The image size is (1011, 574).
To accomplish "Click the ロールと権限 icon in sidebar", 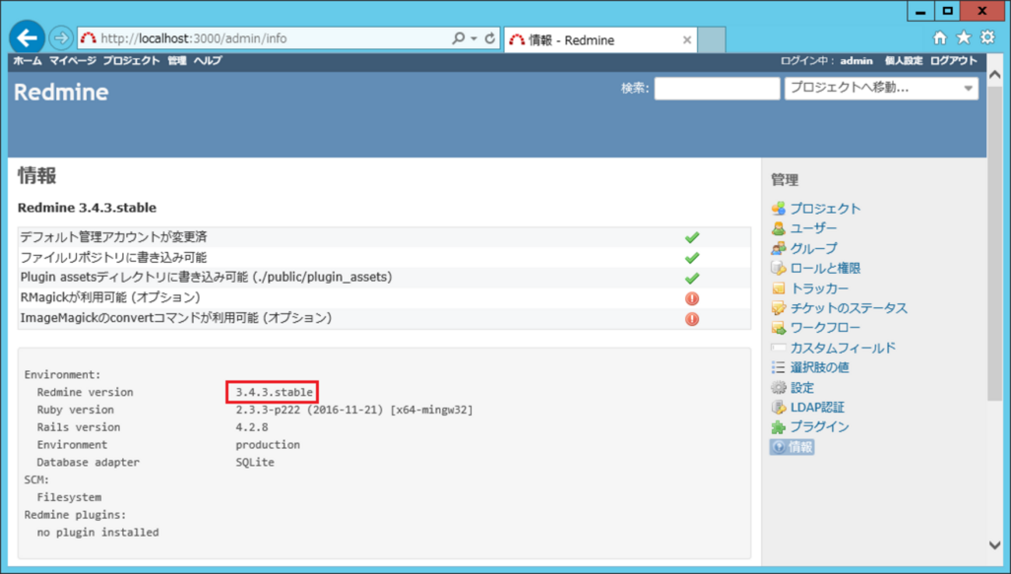I will [778, 268].
